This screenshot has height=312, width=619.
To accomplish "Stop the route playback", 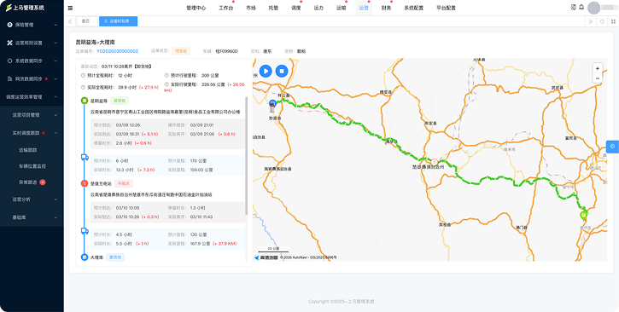I will [x=282, y=71].
